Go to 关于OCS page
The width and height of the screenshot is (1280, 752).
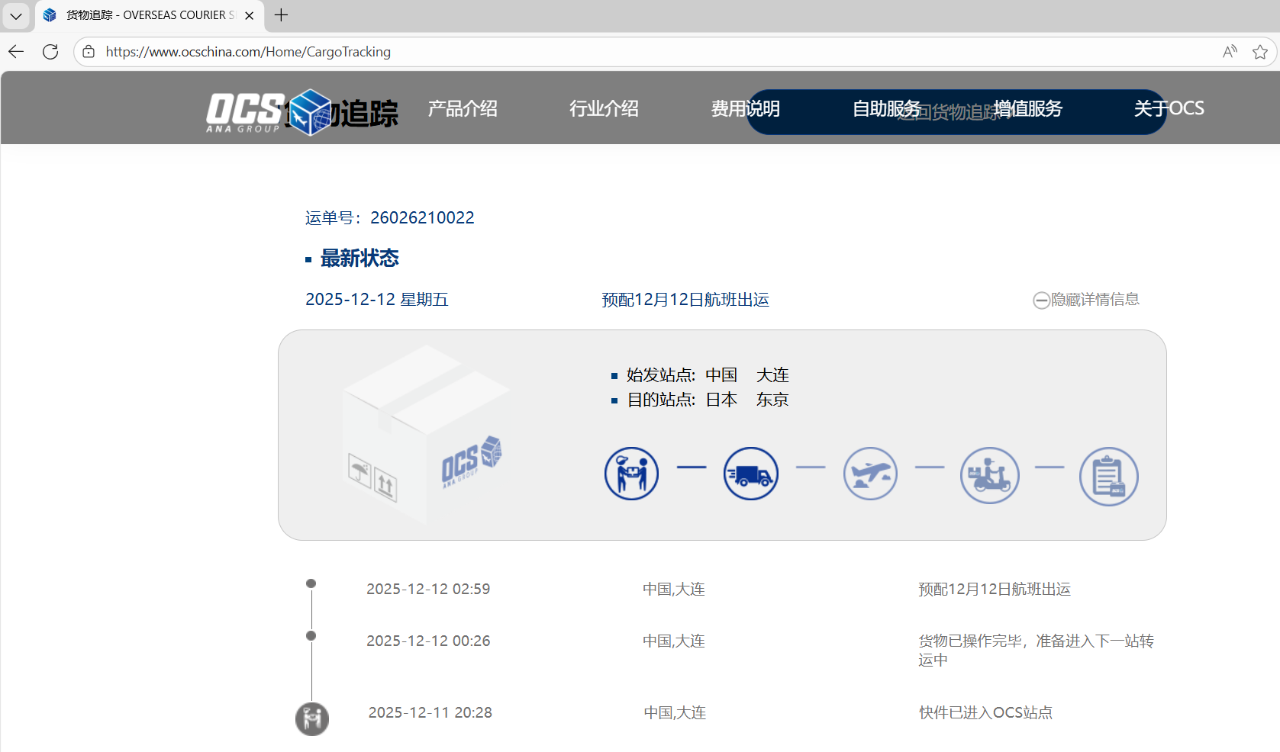click(1169, 109)
